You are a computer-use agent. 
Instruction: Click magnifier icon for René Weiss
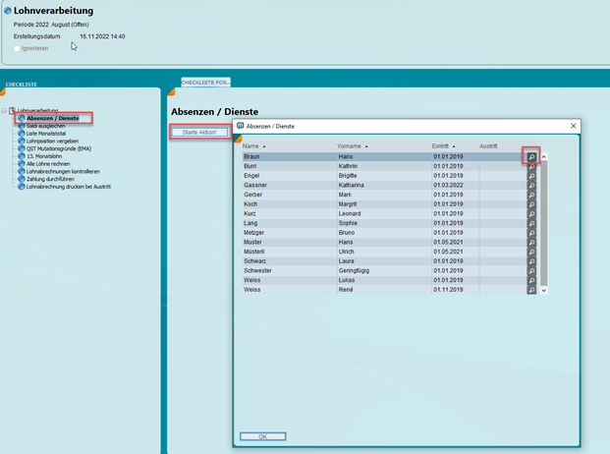point(531,289)
